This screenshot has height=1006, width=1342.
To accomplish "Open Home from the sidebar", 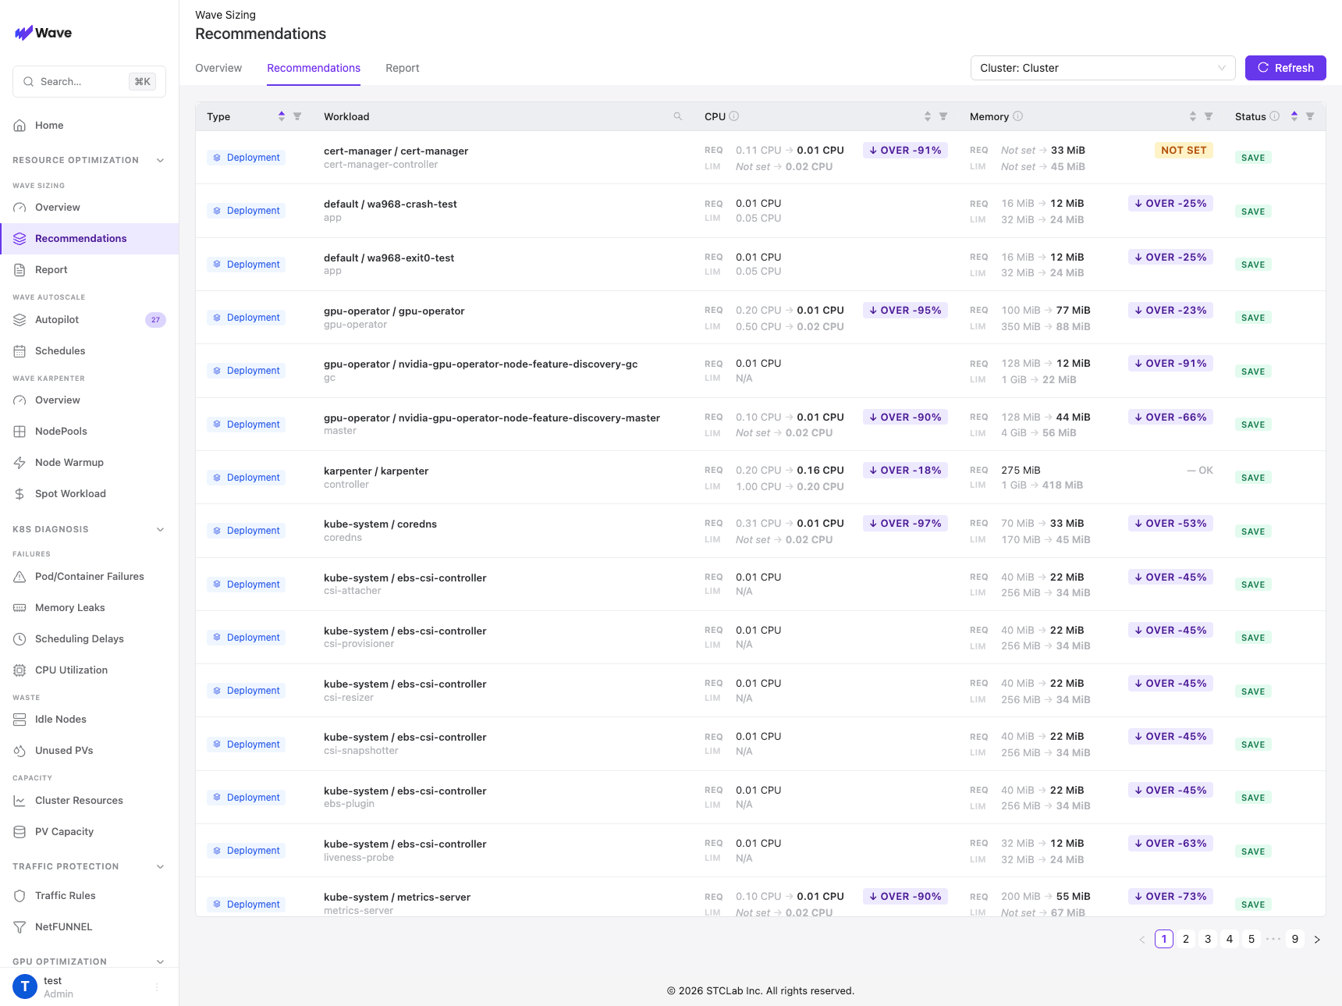I will (89, 125).
